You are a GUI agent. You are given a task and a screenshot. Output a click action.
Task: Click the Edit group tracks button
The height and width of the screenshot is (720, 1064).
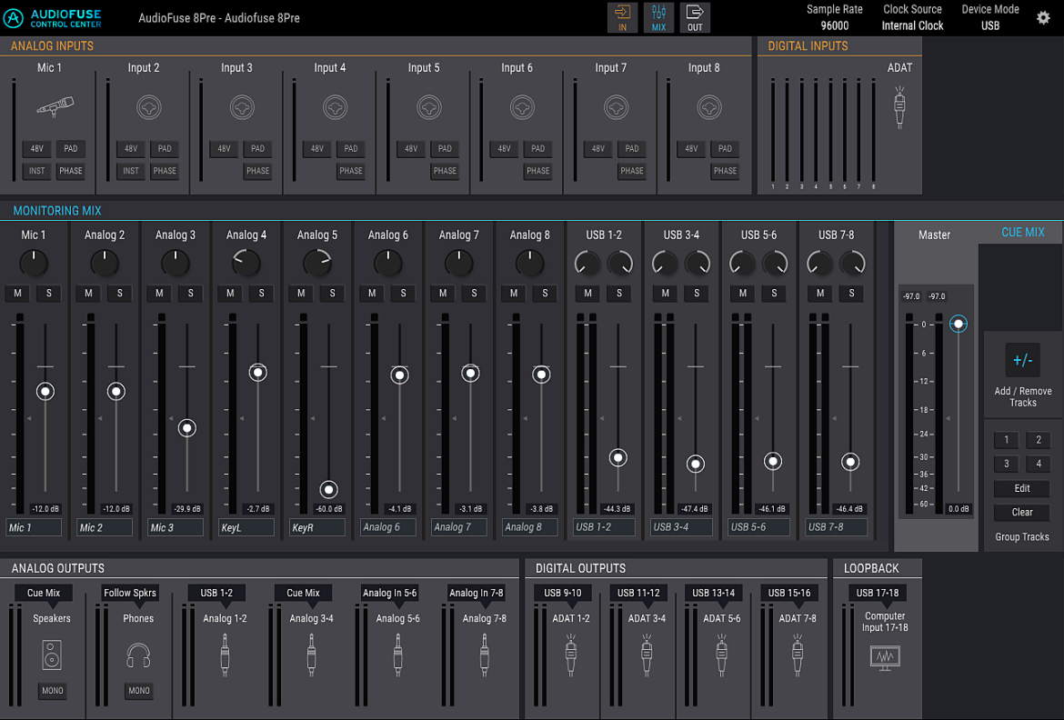1022,488
